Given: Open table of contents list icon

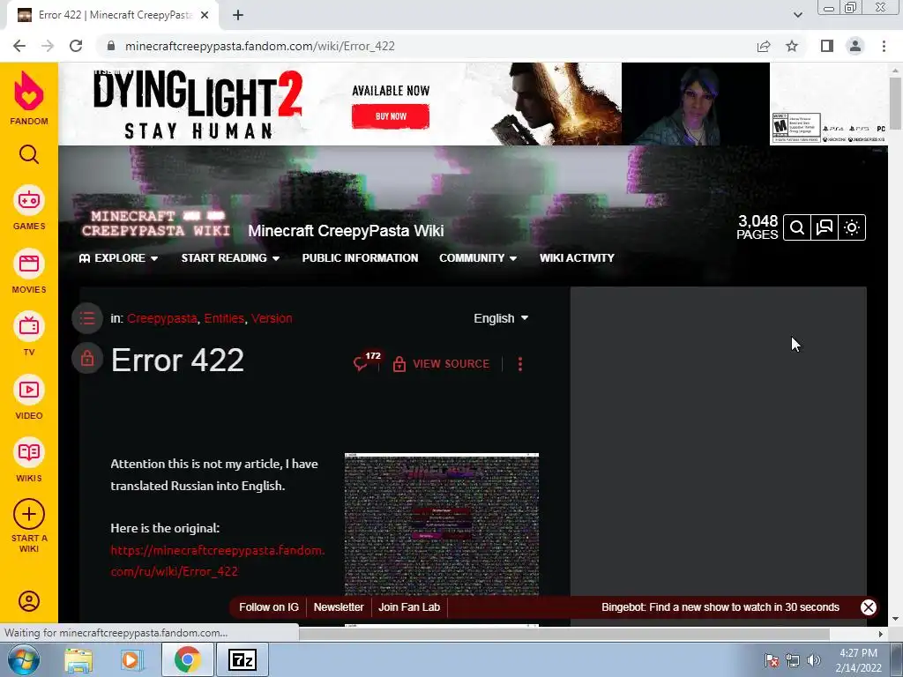Looking at the screenshot, I should coord(87,317).
